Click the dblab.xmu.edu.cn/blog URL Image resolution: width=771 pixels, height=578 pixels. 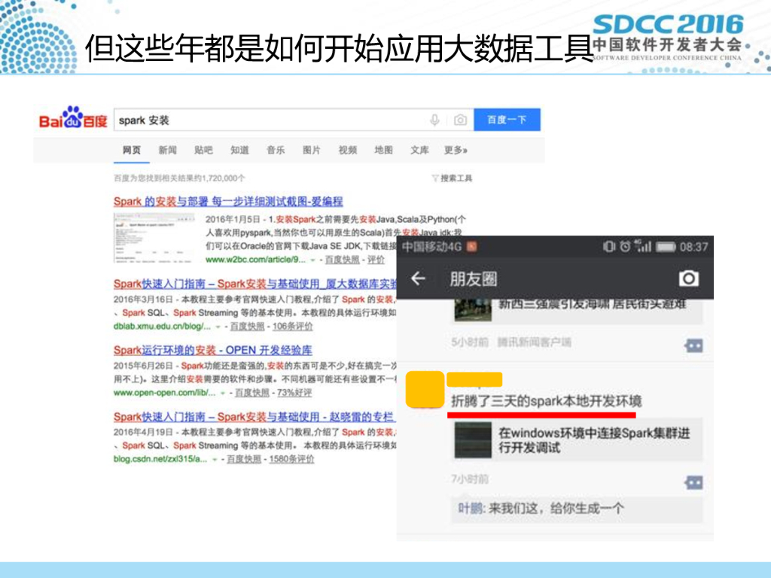pos(162,327)
